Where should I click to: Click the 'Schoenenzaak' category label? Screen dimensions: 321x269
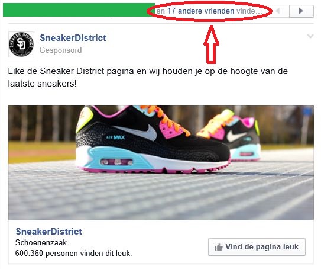[x=41, y=243]
